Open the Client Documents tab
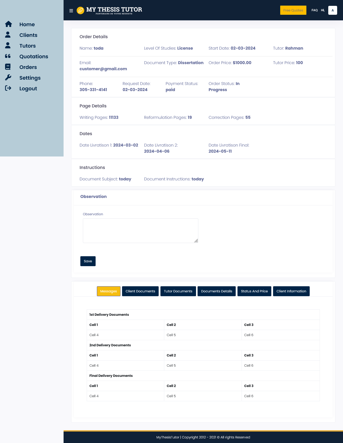343x443 pixels. pos(140,291)
